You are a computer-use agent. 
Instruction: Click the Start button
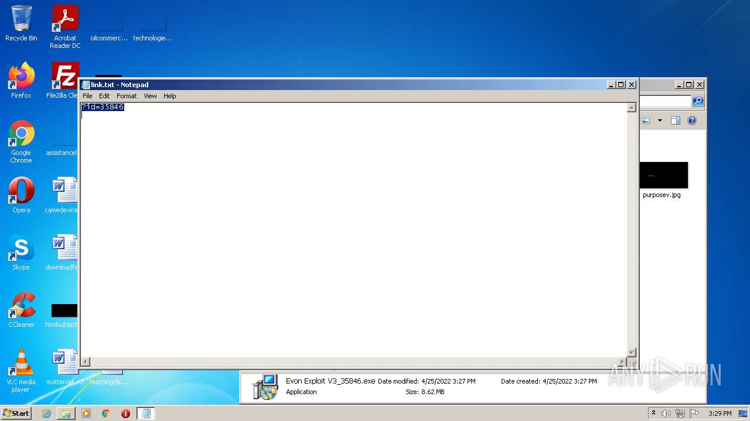pyautogui.click(x=16, y=413)
